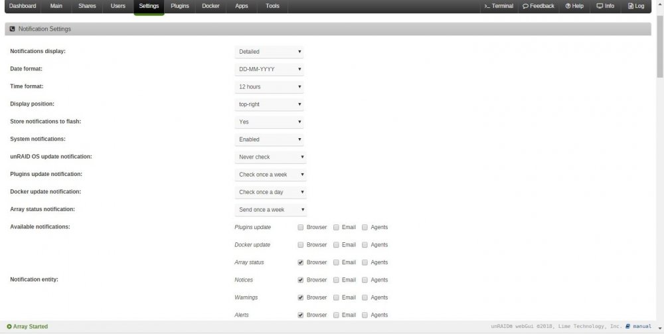Uncheck Browser for Warnings

[x=301, y=297]
